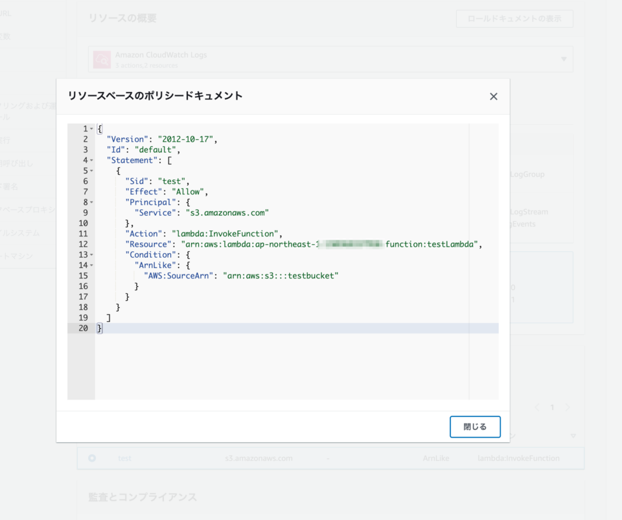622x520 pixels.
Task: Select page number 1 in pagination
Action: 552,407
